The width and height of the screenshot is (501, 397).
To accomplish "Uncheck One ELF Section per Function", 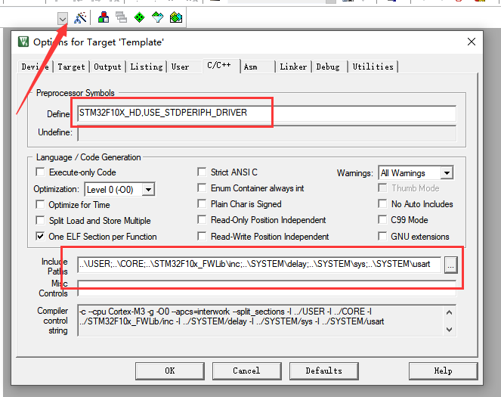I will tap(40, 236).
